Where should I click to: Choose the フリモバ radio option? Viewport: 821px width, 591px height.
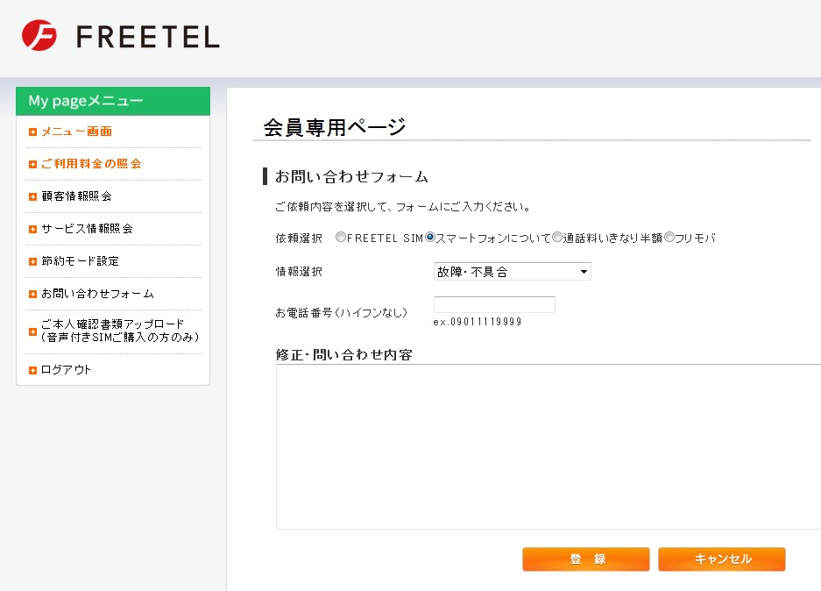pos(669,238)
